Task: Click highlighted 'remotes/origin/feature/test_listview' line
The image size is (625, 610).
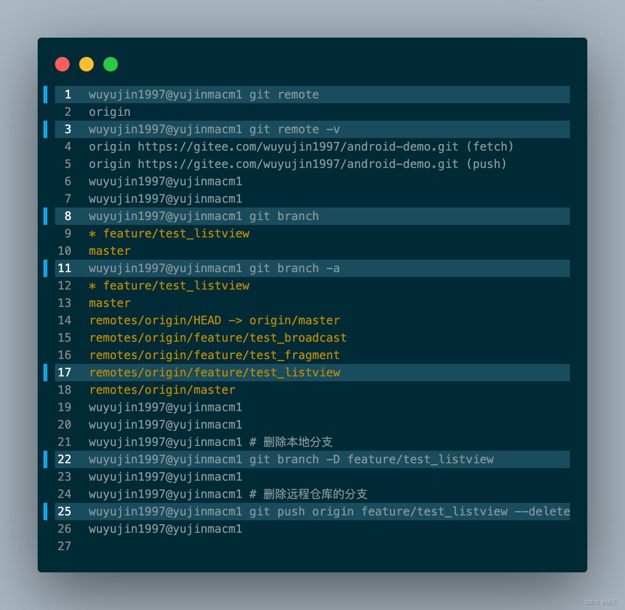Action: click(312, 373)
